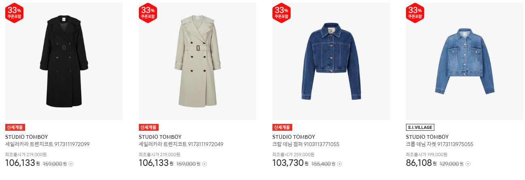Click 33% coupon badge on black trench coat
The image size is (525, 180).
point(15,13)
